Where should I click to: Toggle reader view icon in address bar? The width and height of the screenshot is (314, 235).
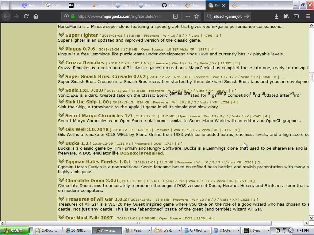pyautogui.click(x=175, y=17)
